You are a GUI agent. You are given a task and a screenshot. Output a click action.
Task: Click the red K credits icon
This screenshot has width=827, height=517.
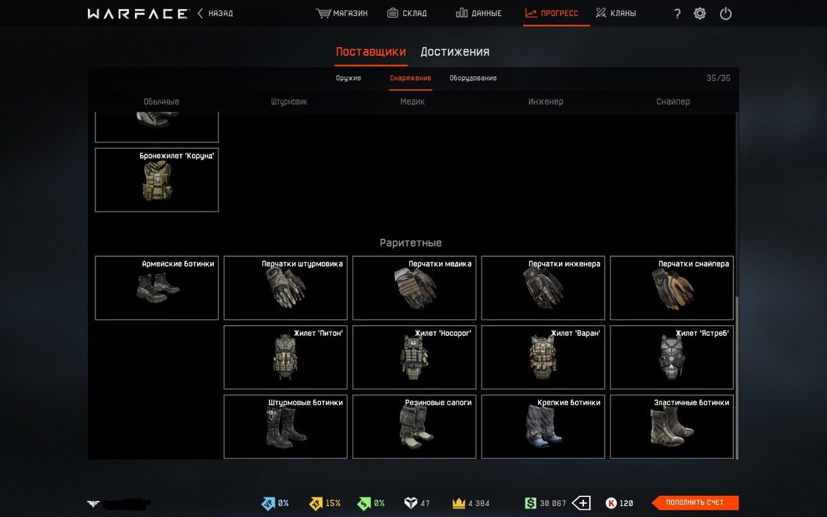coord(611,503)
